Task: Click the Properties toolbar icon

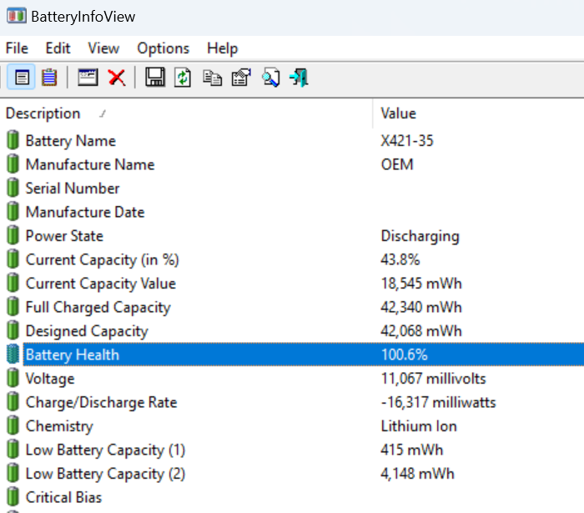Action: 241,78
